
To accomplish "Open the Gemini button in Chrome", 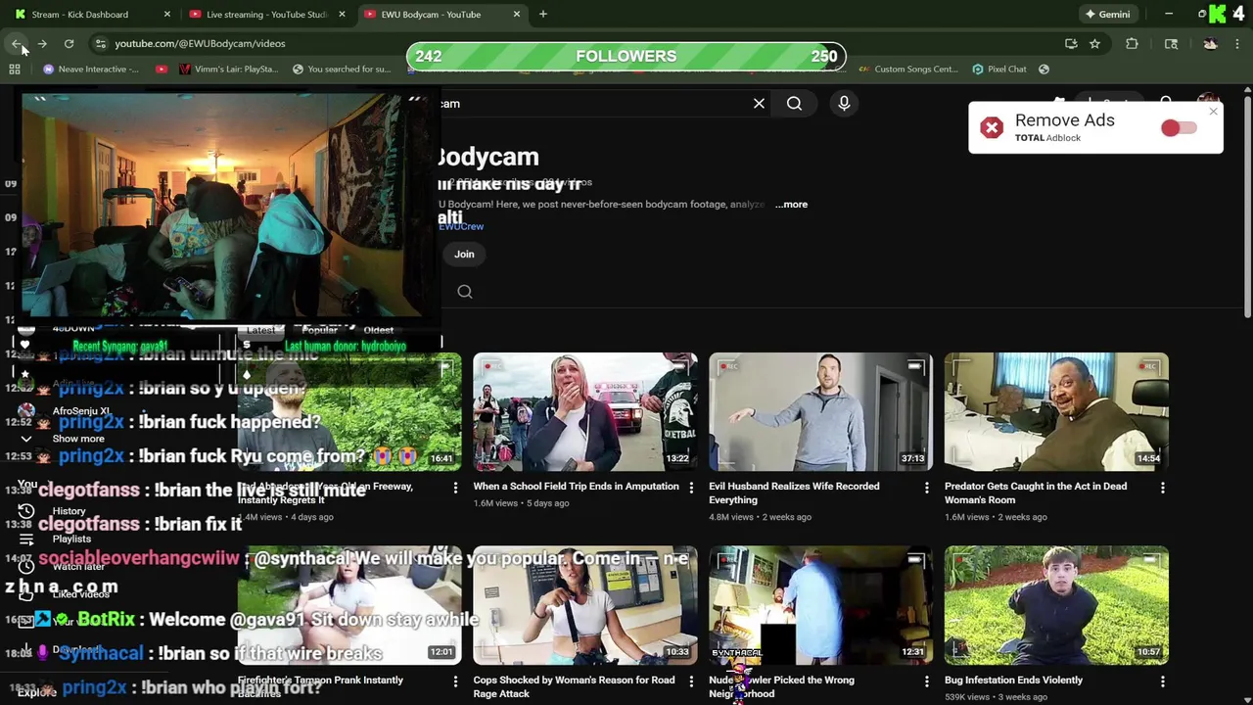I will (x=1107, y=14).
